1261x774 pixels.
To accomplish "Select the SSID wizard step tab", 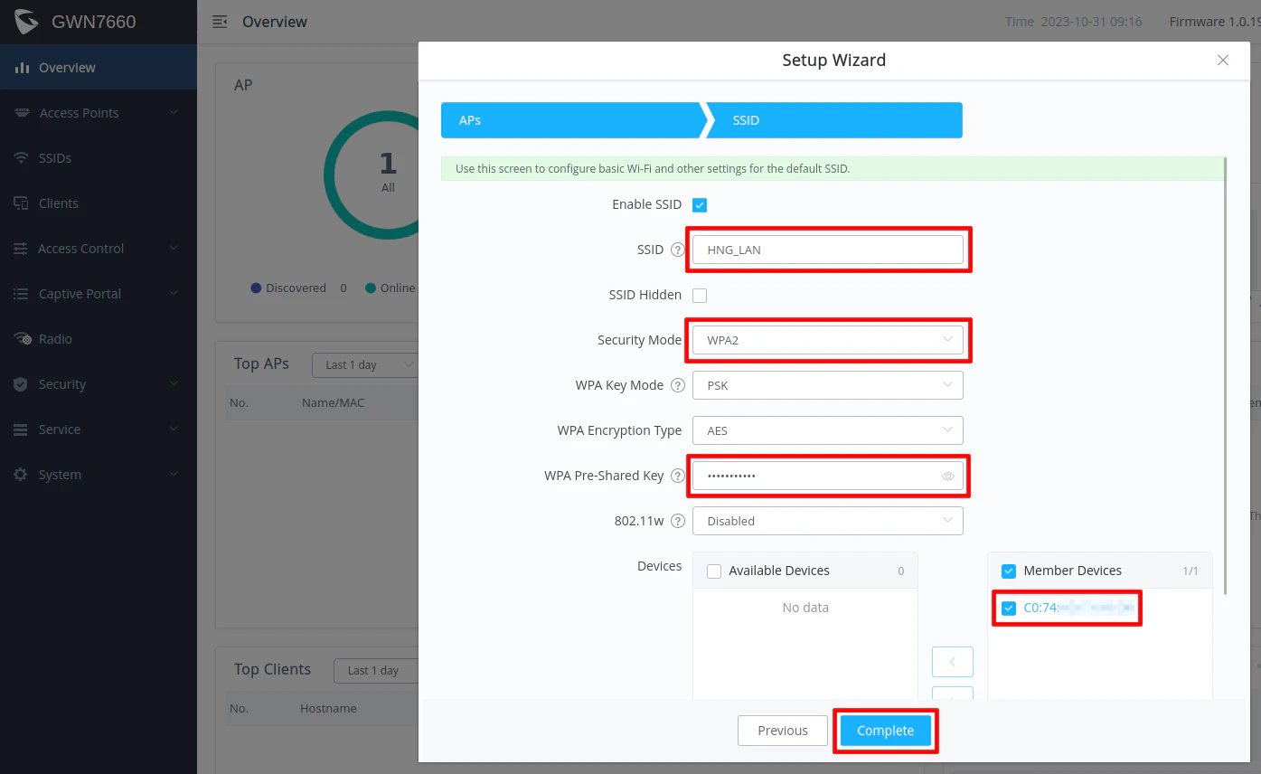I will coord(833,120).
